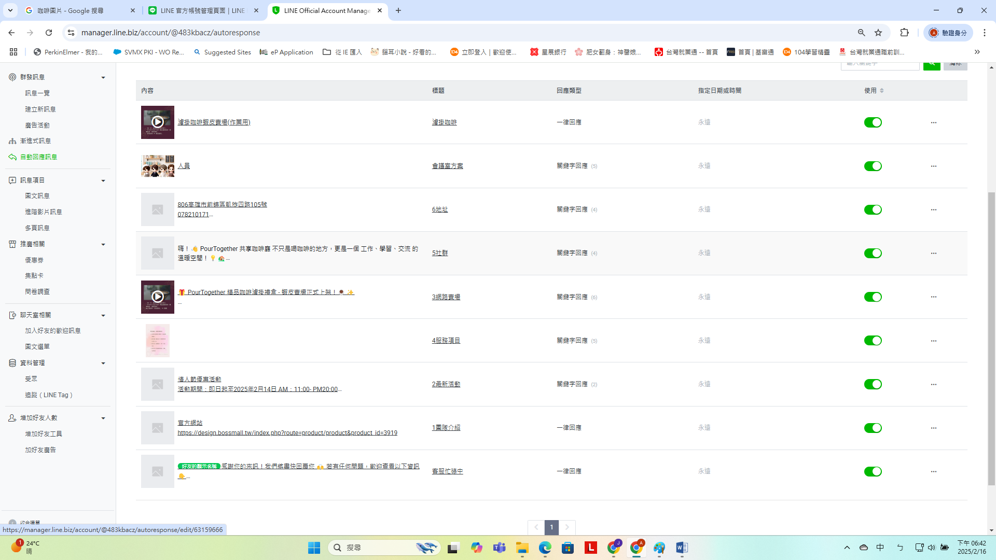Sort by the 使用 column arrows

(881, 91)
